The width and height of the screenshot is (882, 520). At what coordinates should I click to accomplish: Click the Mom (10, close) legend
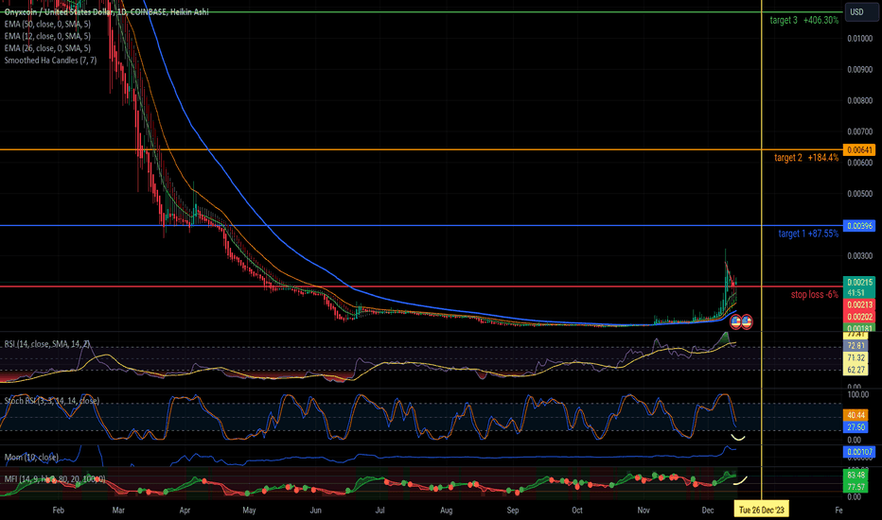pos(31,457)
